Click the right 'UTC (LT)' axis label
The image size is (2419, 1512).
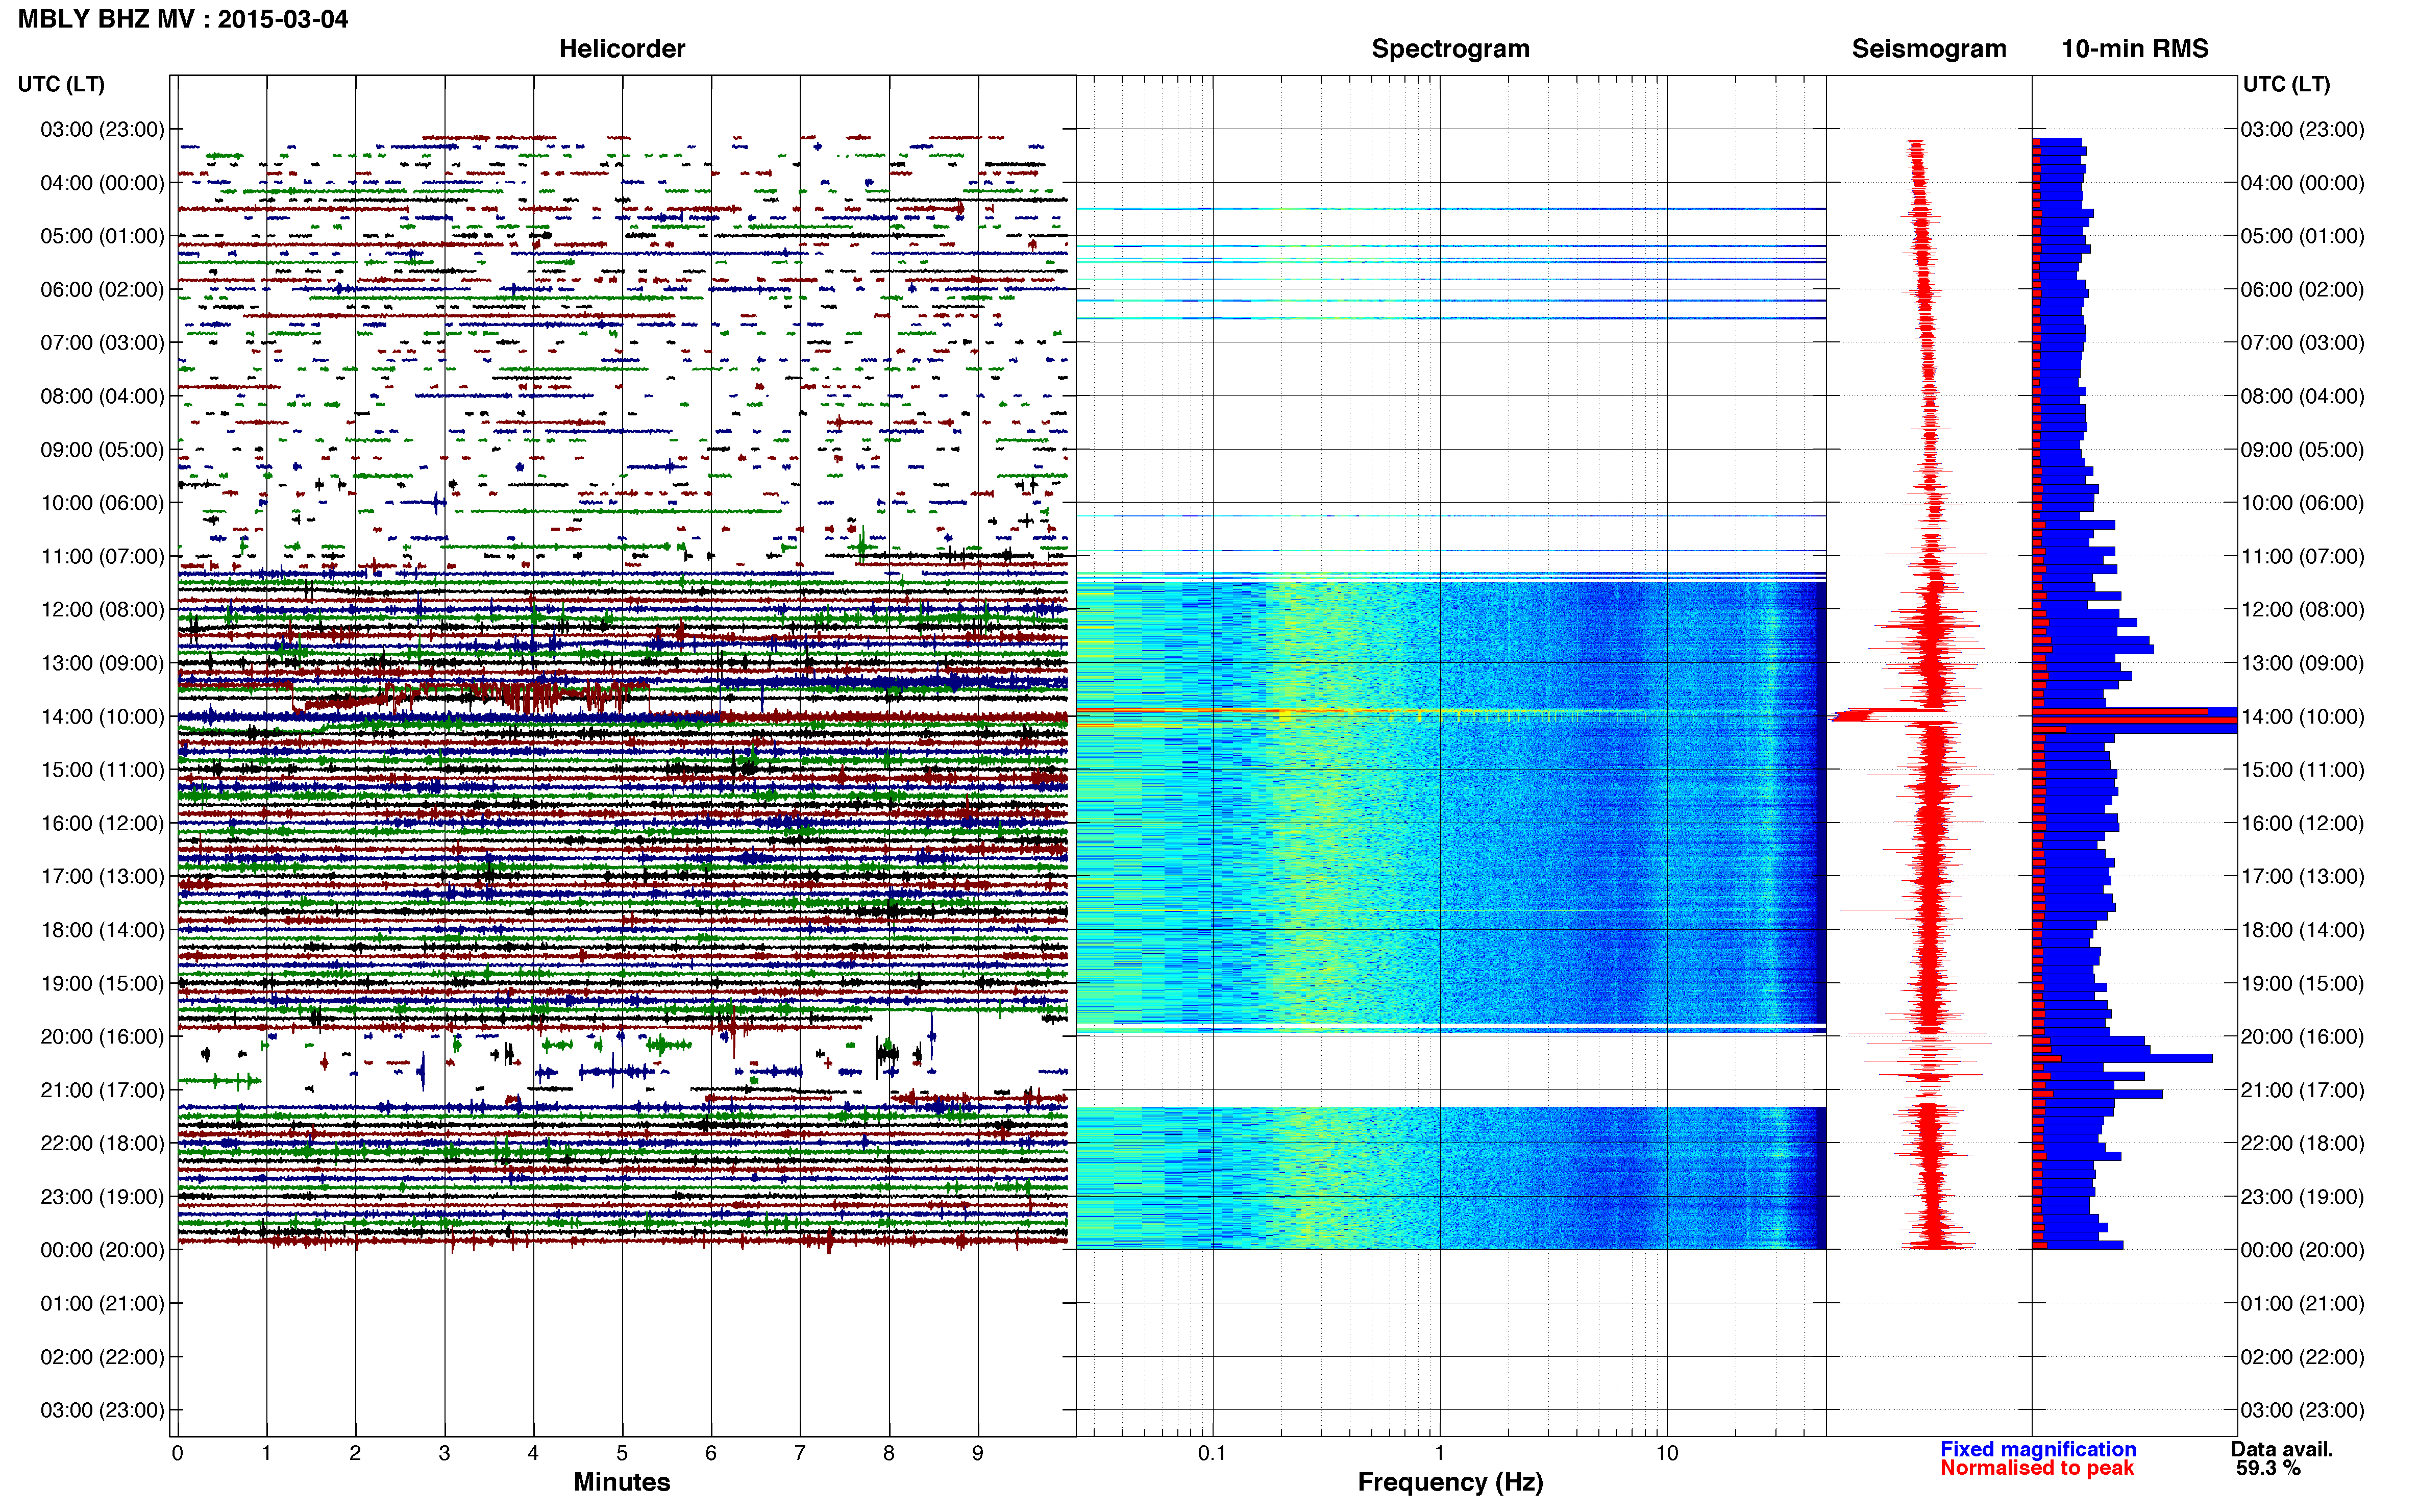[x=2286, y=84]
